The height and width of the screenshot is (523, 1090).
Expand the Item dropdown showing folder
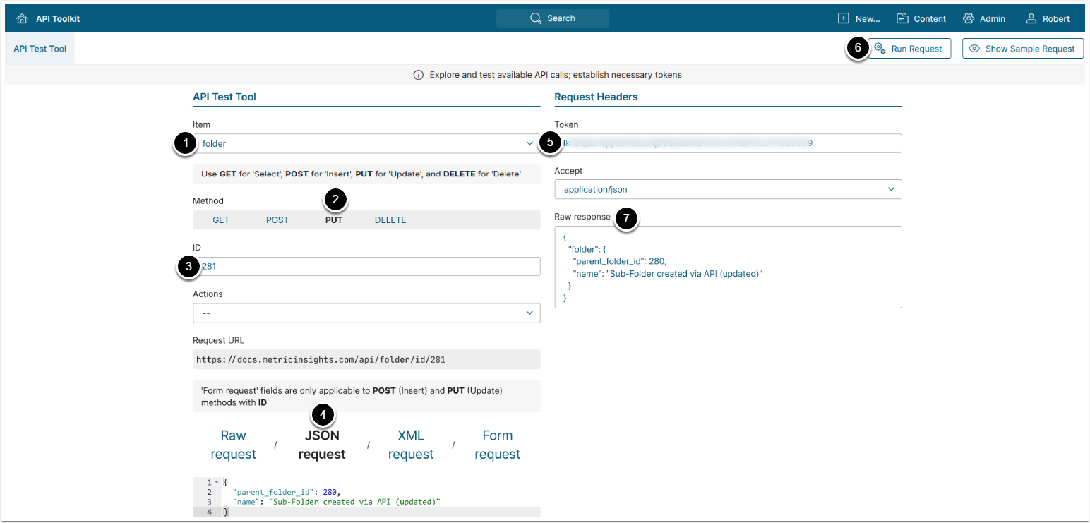[x=529, y=143]
